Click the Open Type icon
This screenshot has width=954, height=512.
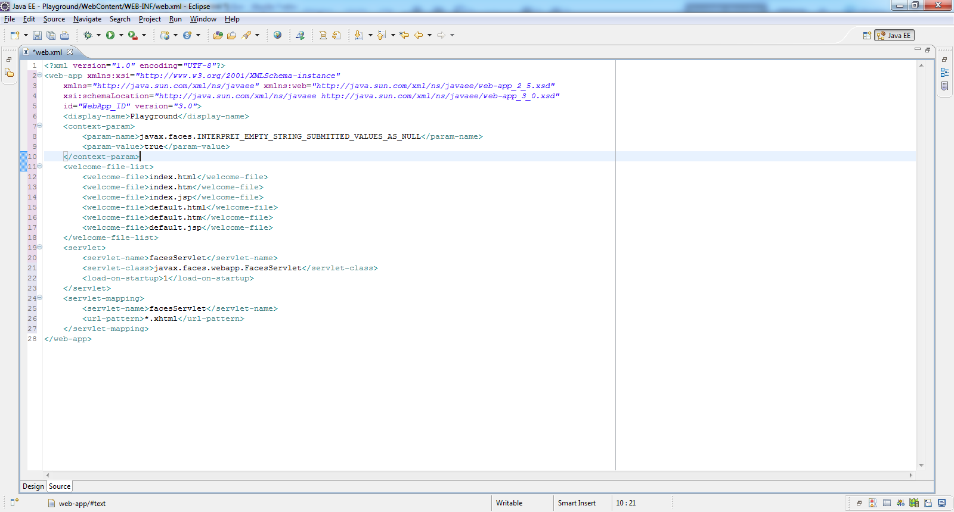[x=218, y=35]
